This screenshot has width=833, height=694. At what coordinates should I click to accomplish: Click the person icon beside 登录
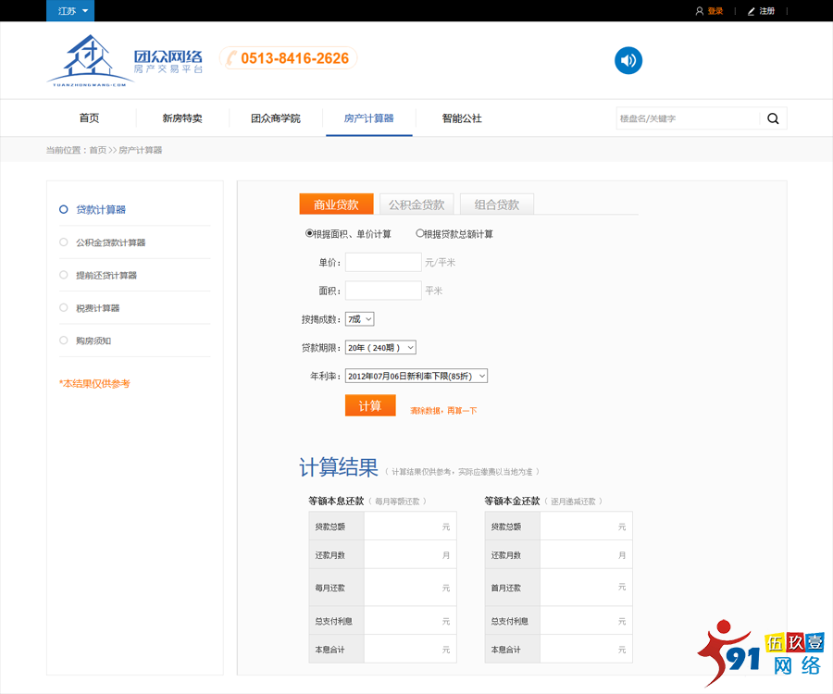699,11
